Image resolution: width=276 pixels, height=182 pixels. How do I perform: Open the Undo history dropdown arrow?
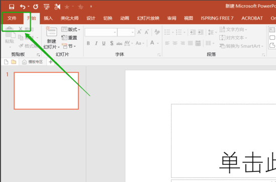click(x=28, y=7)
